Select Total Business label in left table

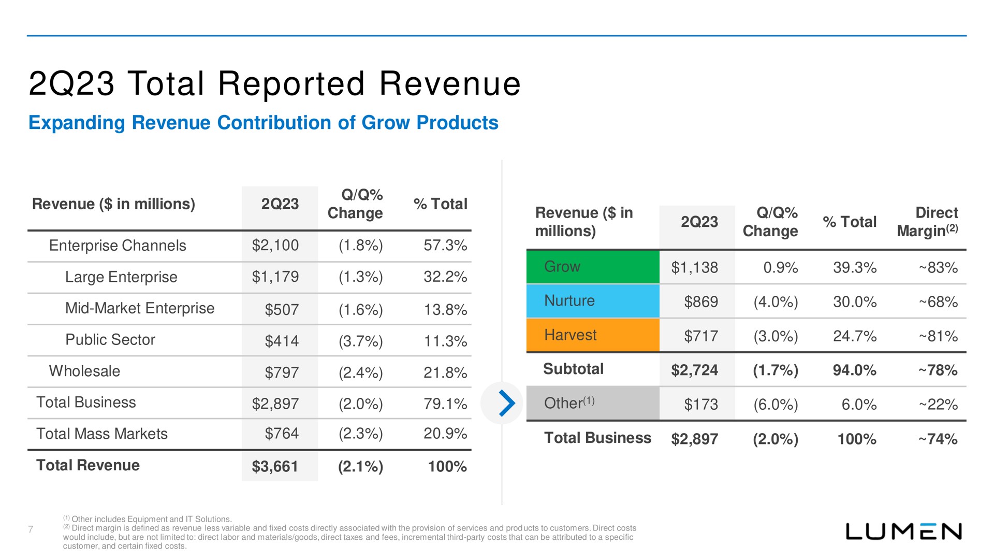click(86, 403)
